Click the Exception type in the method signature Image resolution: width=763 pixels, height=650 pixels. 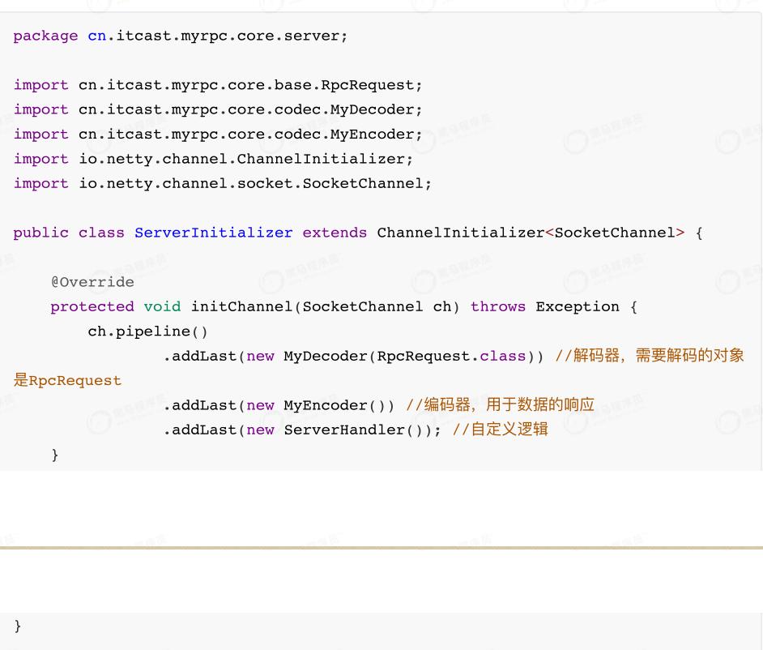click(x=578, y=306)
